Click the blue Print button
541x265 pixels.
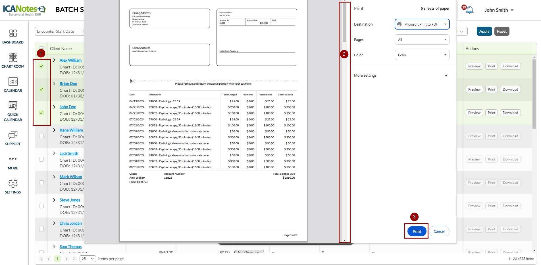417,231
